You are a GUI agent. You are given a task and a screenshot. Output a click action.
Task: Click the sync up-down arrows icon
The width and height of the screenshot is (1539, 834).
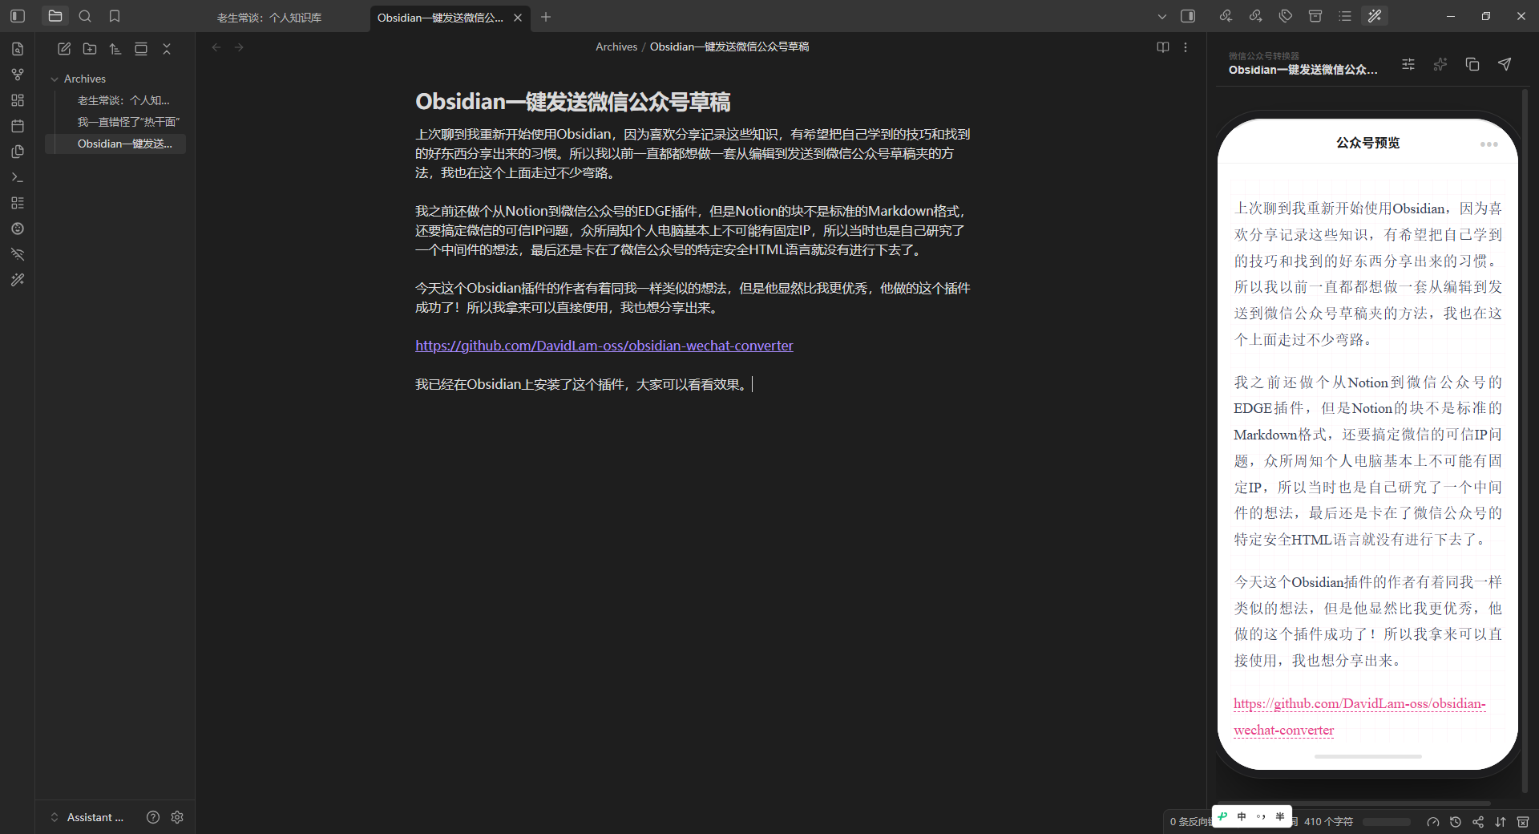click(1501, 822)
